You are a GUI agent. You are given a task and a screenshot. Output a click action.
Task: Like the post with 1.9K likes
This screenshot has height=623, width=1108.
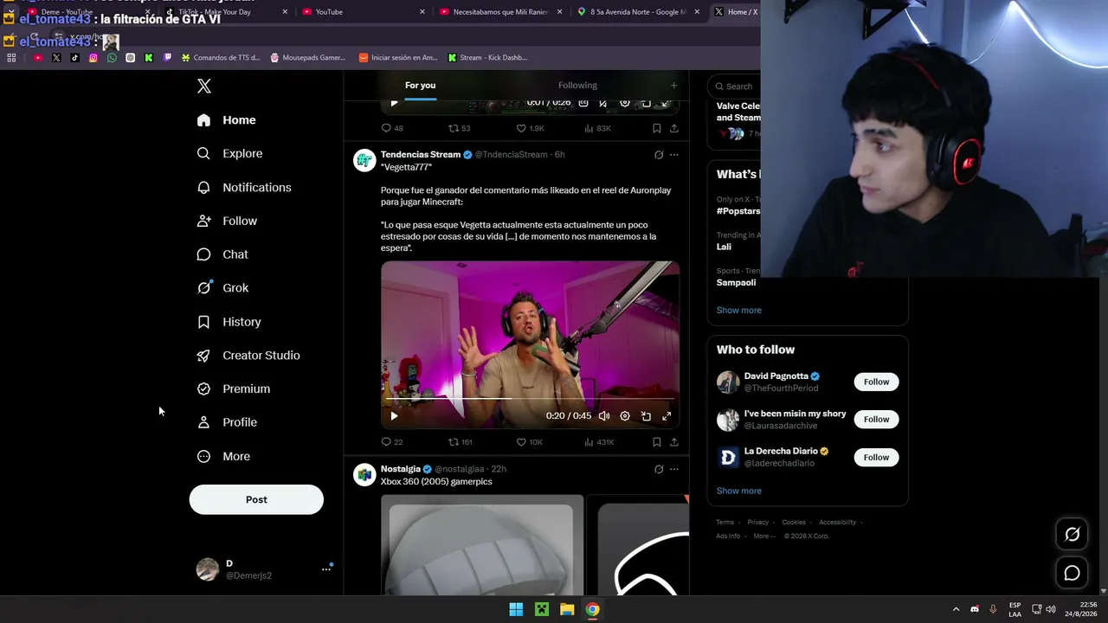click(x=530, y=128)
